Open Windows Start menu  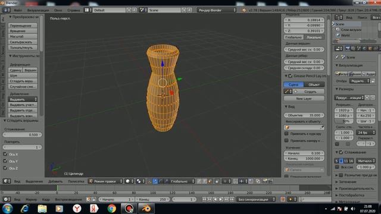(7, 209)
